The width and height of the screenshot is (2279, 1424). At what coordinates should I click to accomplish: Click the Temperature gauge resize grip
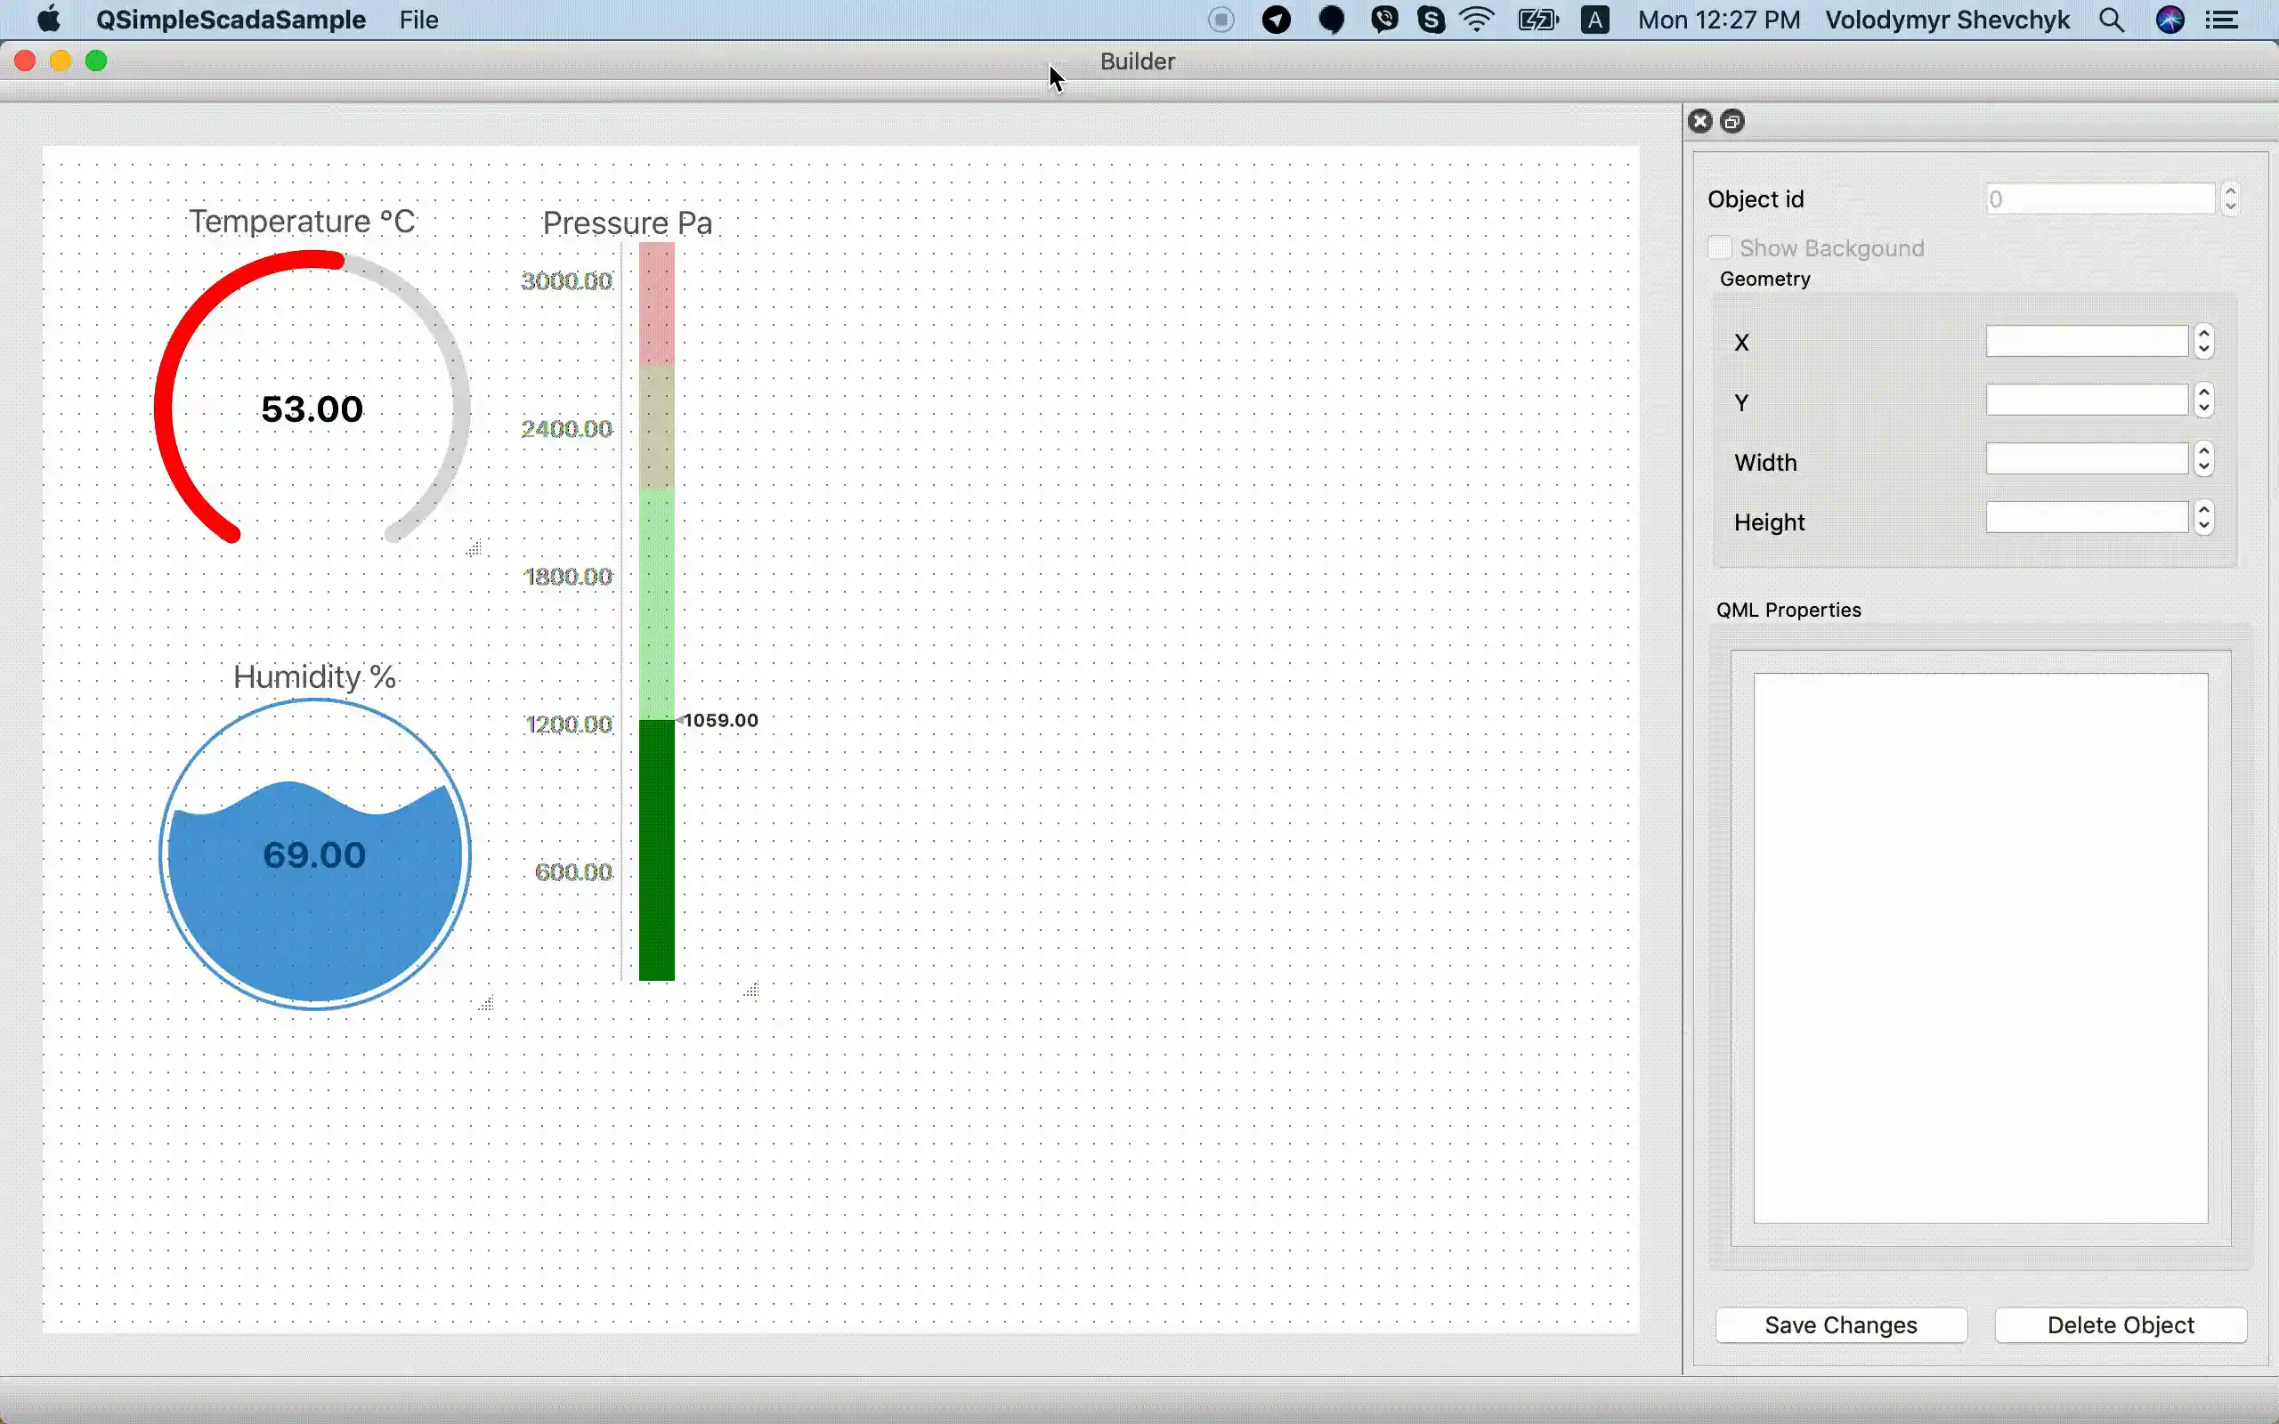(x=474, y=548)
